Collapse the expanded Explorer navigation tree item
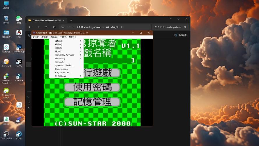 [x=28, y=97]
